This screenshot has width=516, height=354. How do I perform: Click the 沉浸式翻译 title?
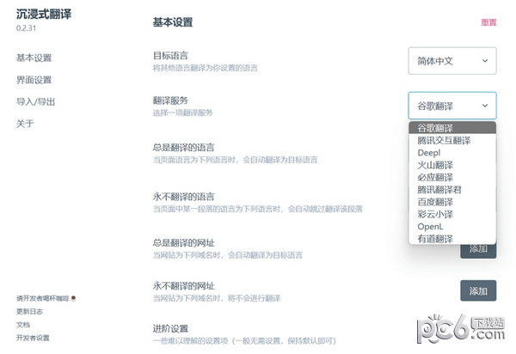(x=44, y=14)
